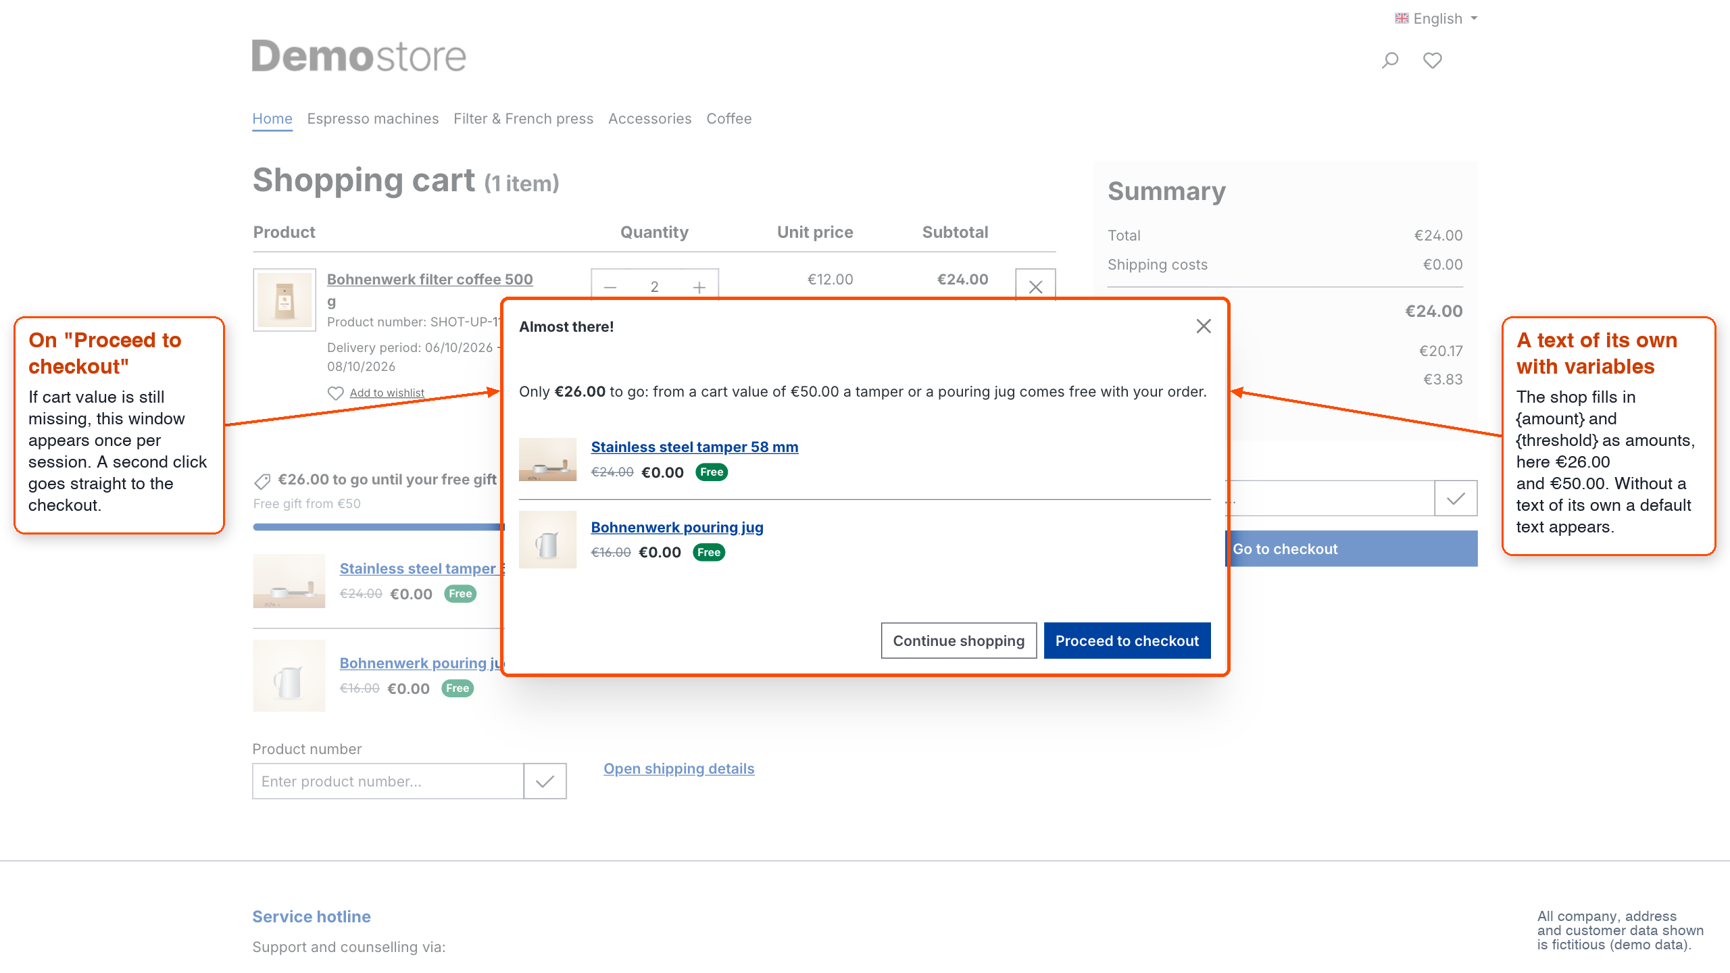Close the 'Almost there!' dialog

point(1204,326)
